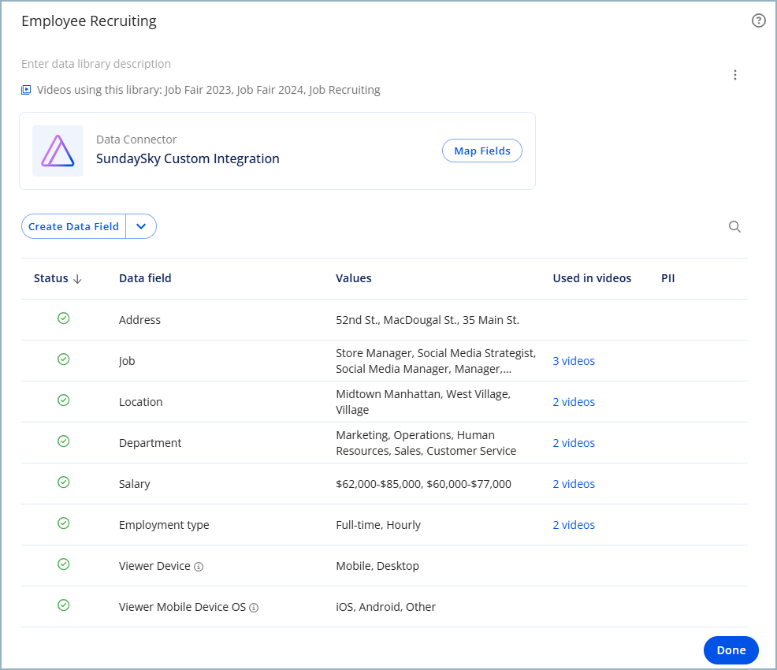The image size is (777, 670).
Task: Open the 2 videos link for Salary
Action: pyautogui.click(x=574, y=484)
